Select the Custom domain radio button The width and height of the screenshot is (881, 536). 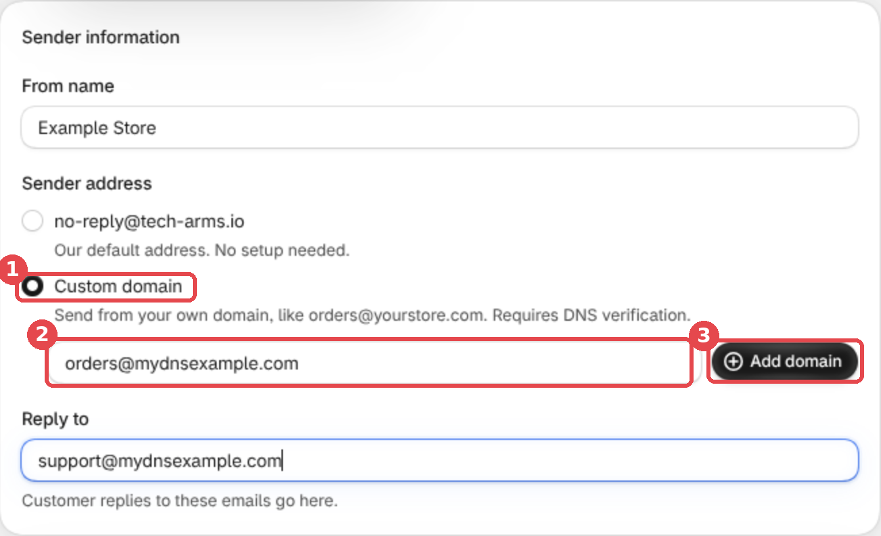[x=32, y=287]
